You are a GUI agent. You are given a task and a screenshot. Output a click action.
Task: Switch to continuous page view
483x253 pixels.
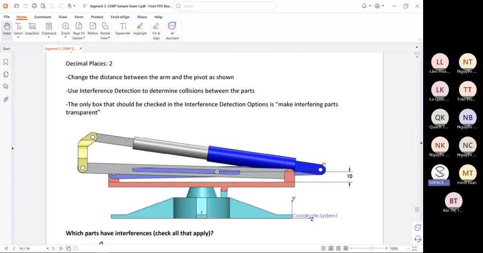[x=331, y=248]
